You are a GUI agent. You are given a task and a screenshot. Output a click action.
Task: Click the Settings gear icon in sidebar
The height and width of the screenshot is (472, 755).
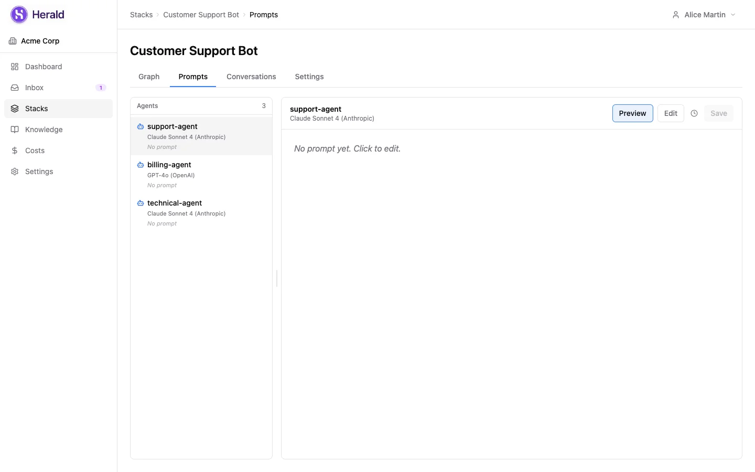[15, 171]
